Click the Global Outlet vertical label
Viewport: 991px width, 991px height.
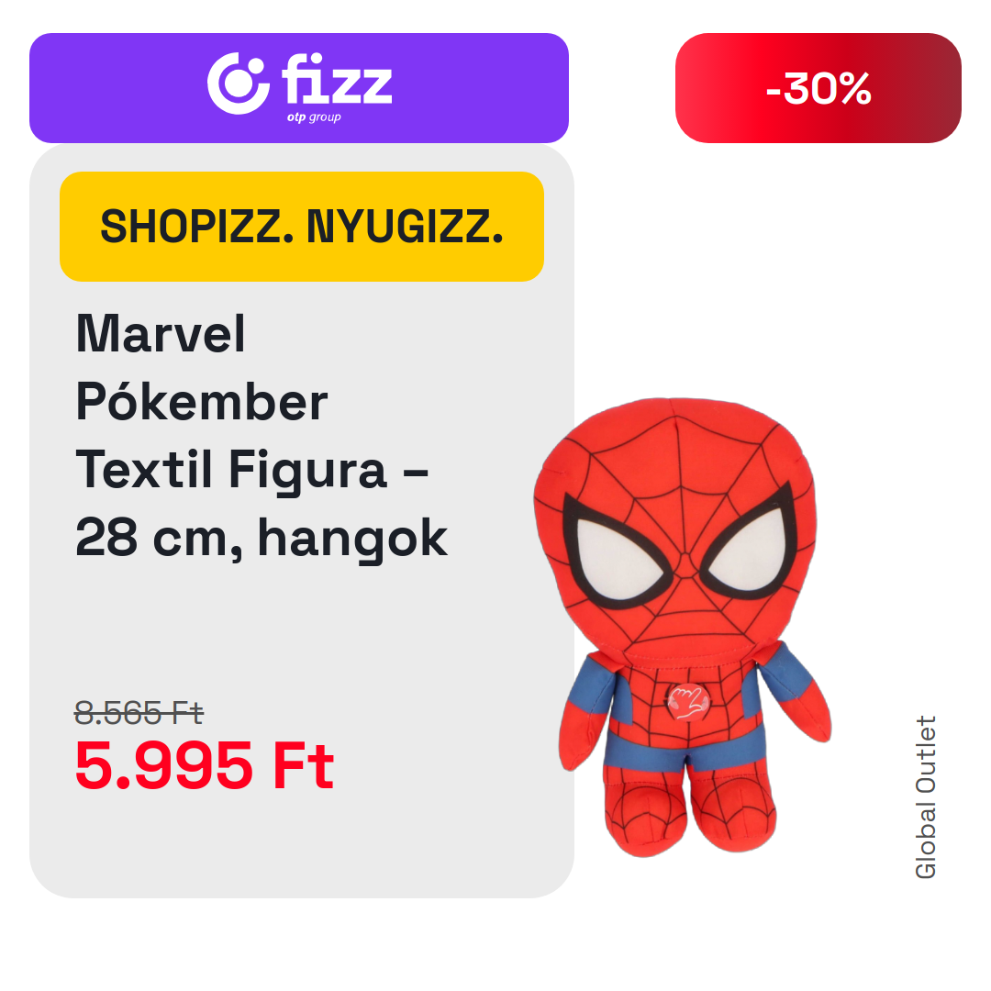(925, 797)
